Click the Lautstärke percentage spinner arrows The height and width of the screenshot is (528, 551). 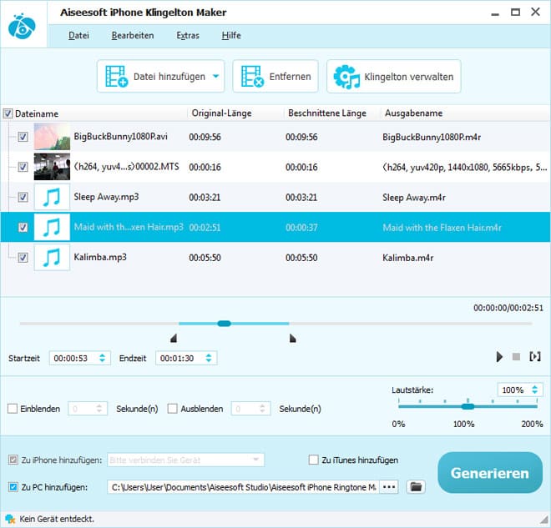[533, 390]
